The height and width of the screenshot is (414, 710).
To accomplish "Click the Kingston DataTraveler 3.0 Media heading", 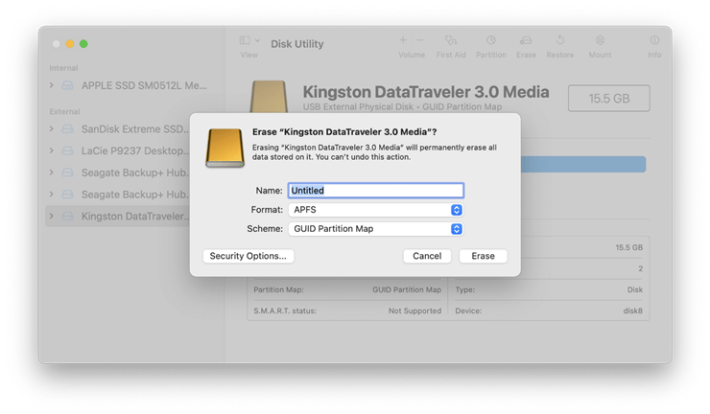I will 426,92.
